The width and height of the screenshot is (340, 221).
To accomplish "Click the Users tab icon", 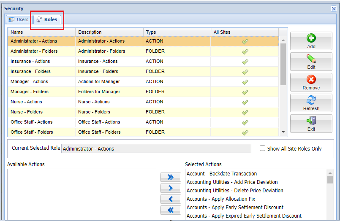I will (11, 19).
